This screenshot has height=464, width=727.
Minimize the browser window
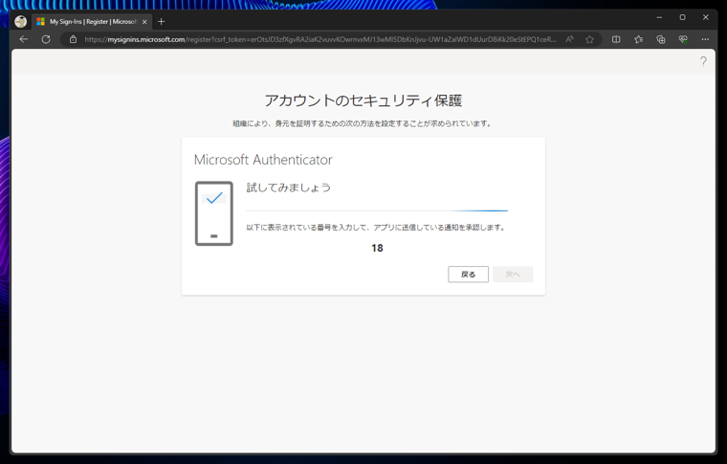coord(659,17)
